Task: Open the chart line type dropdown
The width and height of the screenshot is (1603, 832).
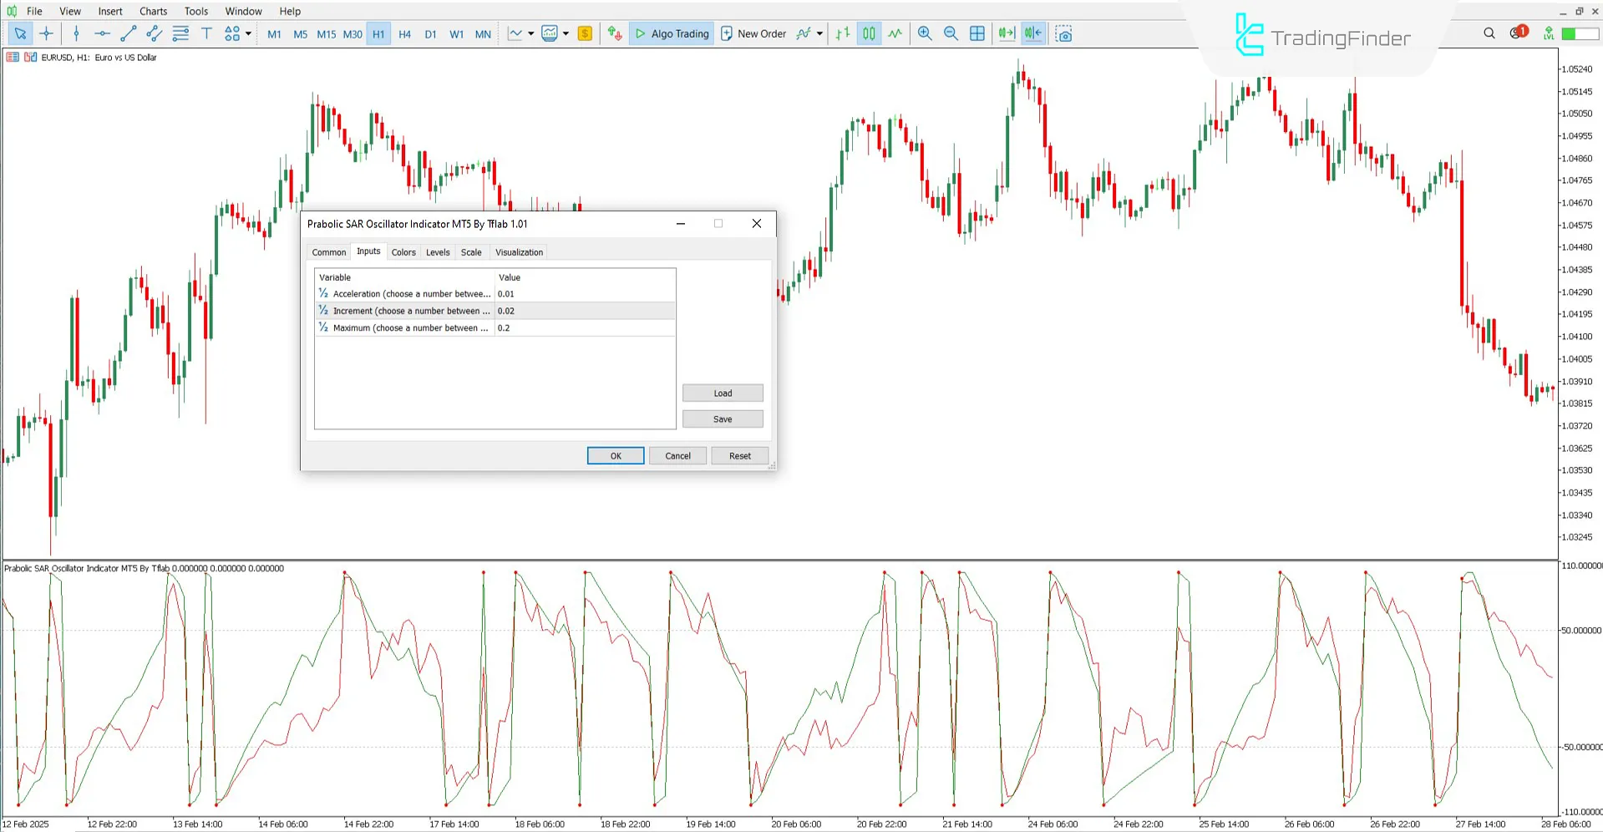Action: tap(530, 33)
